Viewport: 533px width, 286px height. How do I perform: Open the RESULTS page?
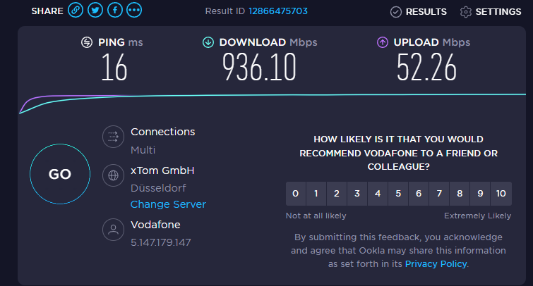point(419,12)
